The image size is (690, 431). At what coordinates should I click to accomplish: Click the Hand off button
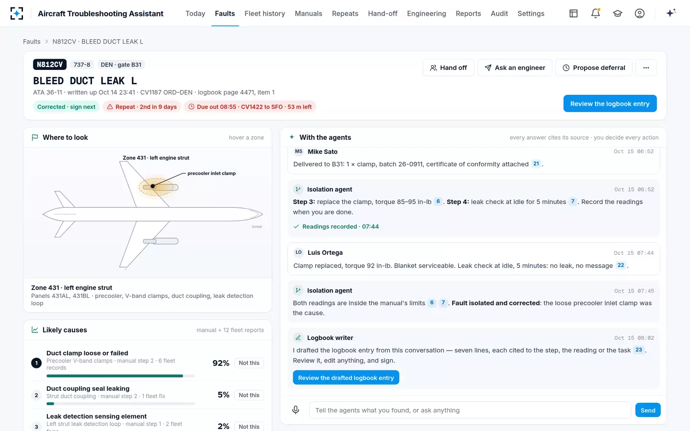point(448,68)
